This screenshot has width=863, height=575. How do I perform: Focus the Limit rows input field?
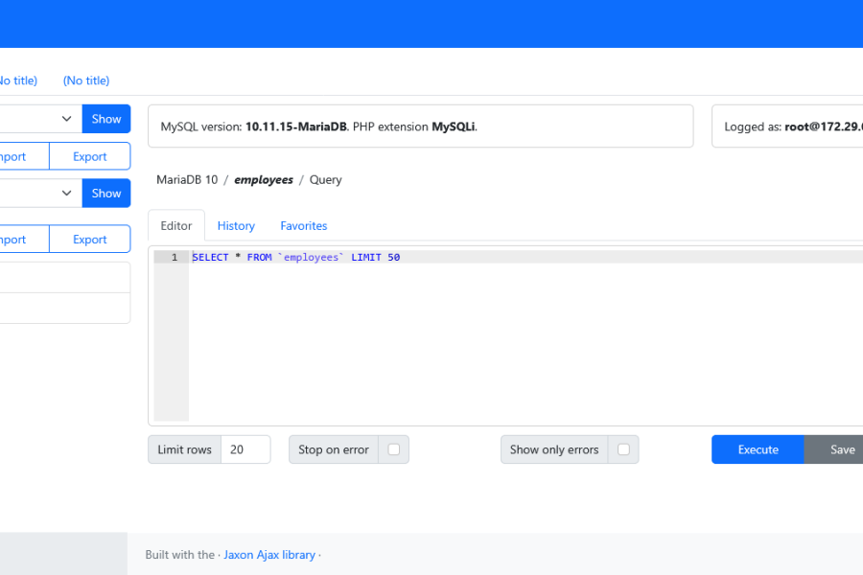pyautogui.click(x=245, y=449)
